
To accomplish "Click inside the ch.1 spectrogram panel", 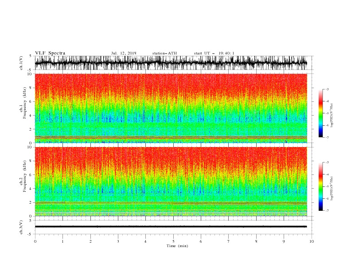I will (x=171, y=108).
